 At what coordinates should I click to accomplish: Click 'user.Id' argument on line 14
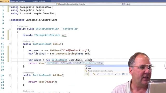click(82, 53)
